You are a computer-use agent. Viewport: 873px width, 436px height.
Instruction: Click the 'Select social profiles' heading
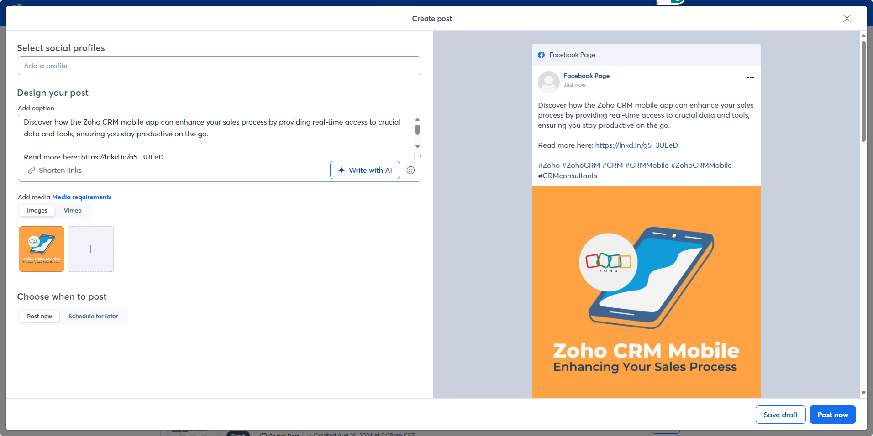[61, 48]
